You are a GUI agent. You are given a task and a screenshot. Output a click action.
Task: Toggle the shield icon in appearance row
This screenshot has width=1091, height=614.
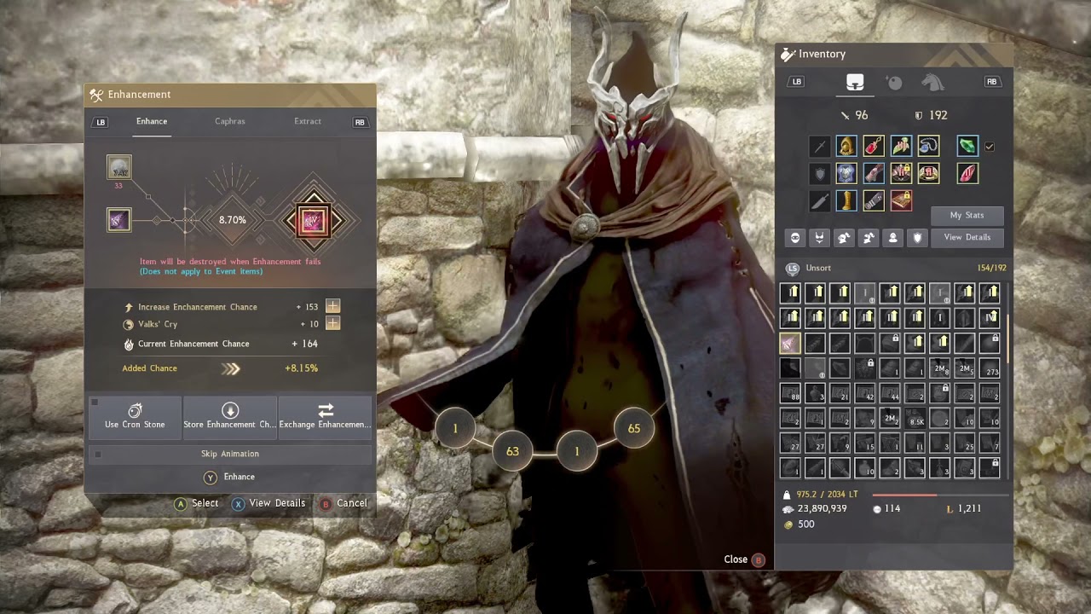point(918,238)
